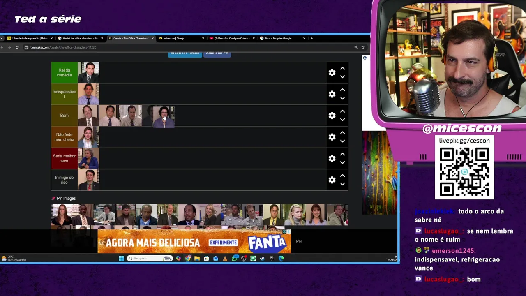Move Rei da comédia tier up with arrow
The height and width of the screenshot is (296, 526).
click(x=342, y=68)
